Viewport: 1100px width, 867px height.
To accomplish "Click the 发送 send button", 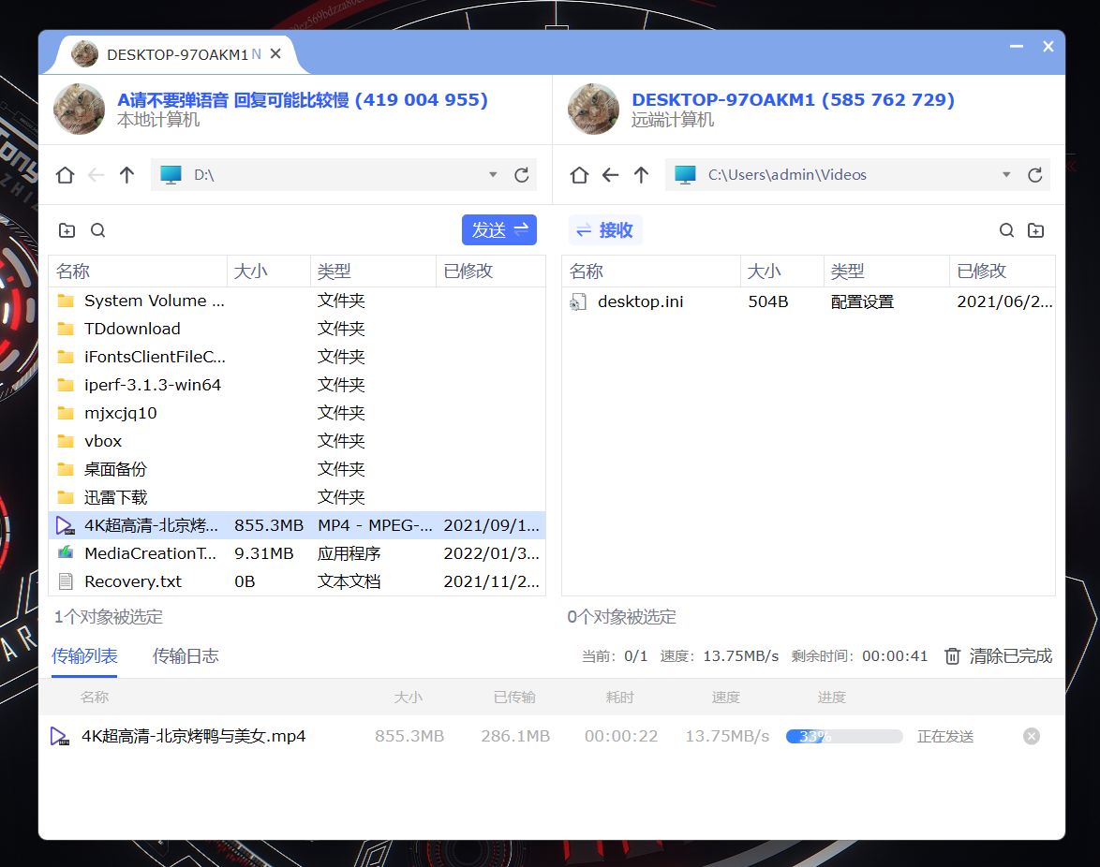I will tap(498, 230).
